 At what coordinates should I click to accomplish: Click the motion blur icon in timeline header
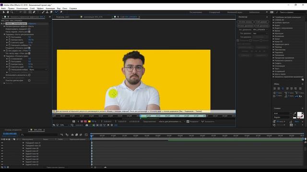coord(81,135)
